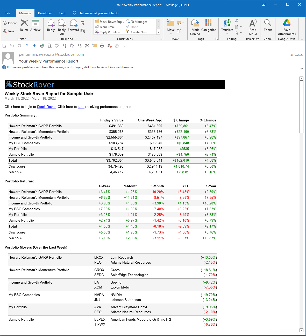Select the Message tab
This screenshot has width=306, height=336.
(25, 13)
